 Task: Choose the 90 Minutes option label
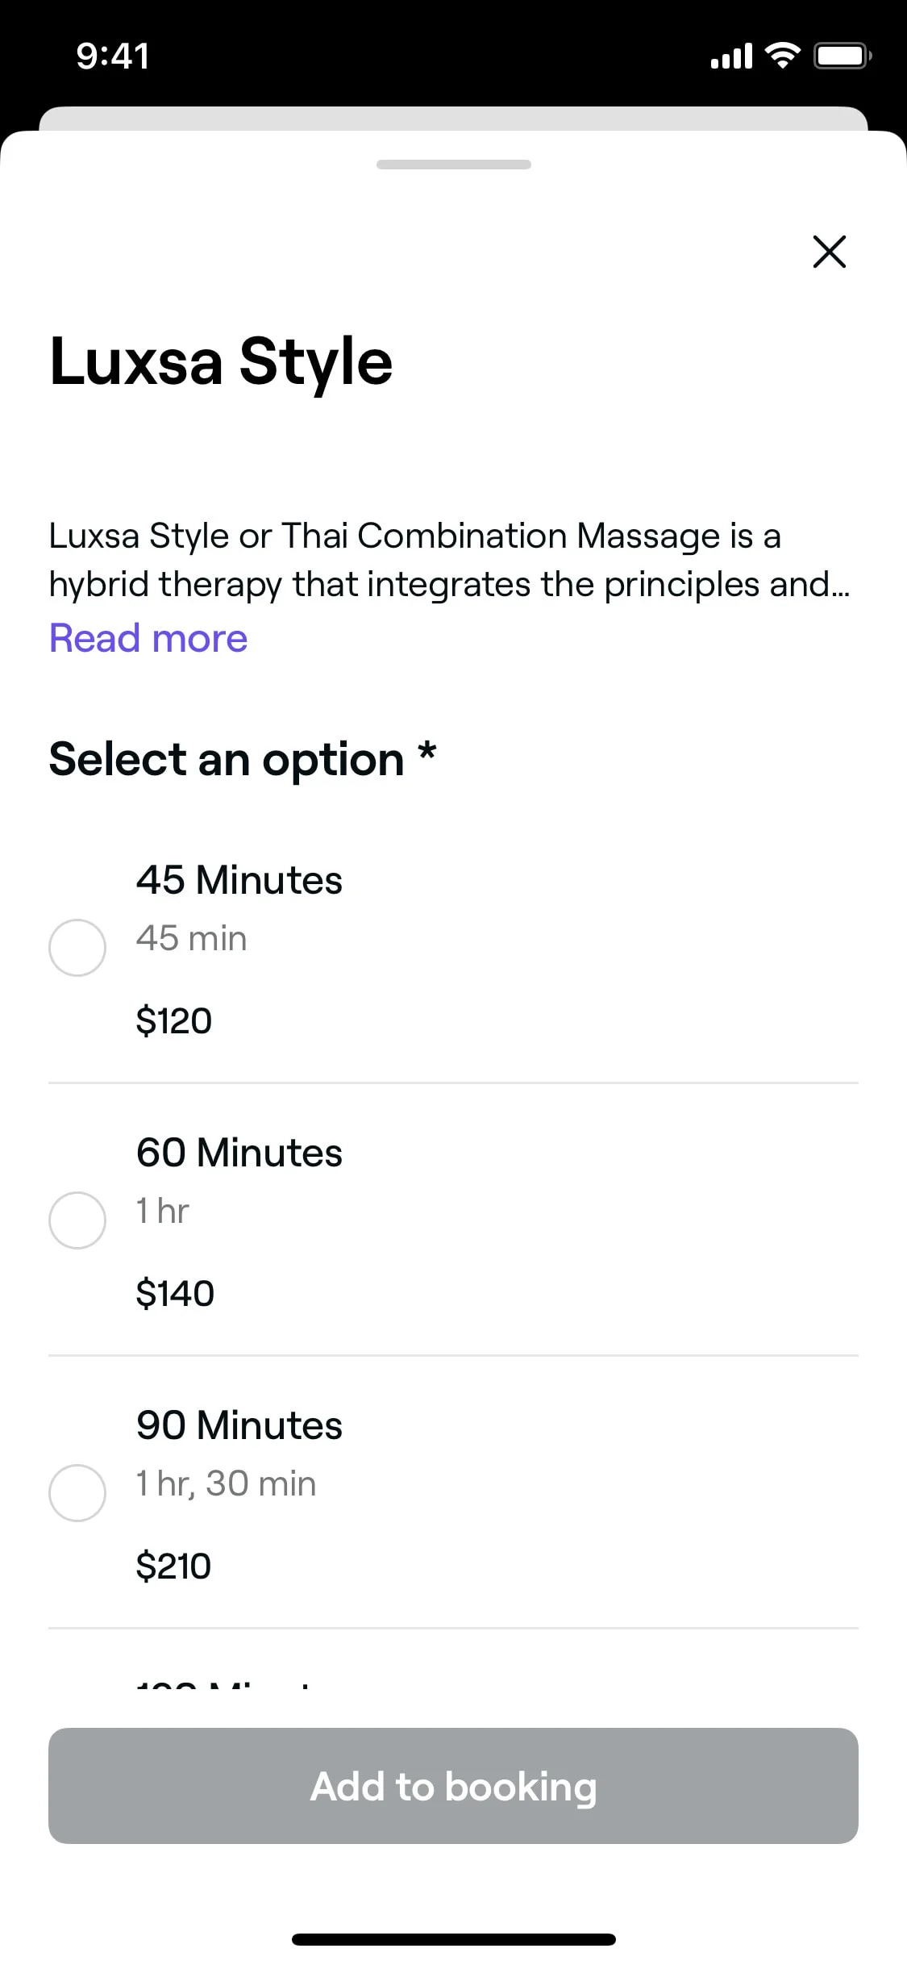pos(239,1425)
